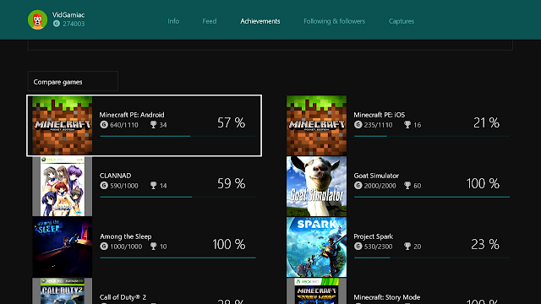Click gamerscore icon next to 1000/1000
541x304 pixels.
pos(104,246)
